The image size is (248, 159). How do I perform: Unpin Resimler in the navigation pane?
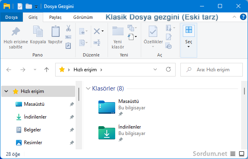72,143
